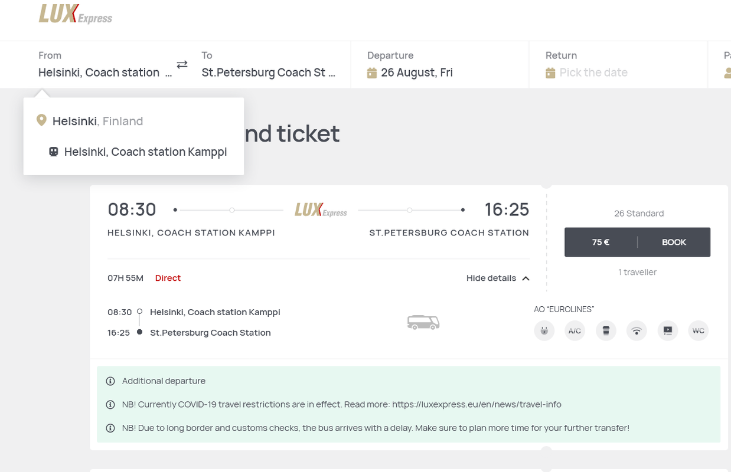Image resolution: width=731 pixels, height=472 pixels.
Task: Click info icon beside border checks notice
Action: pos(110,428)
